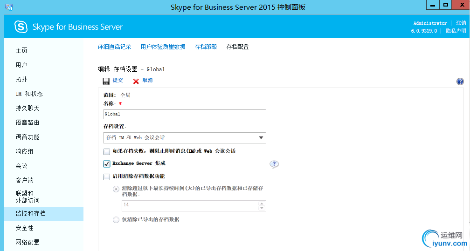Open the blue help icon at right
470x251 pixels.
click(460, 81)
